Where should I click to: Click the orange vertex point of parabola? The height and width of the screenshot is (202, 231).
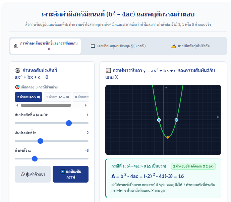168,137
